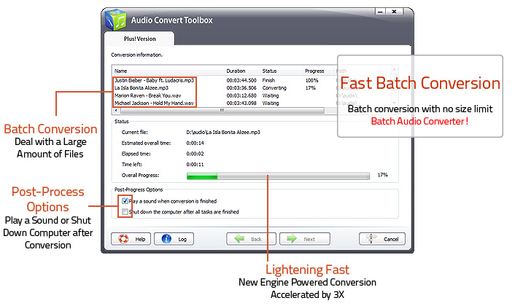515x306 pixels.
Task: Click the elapsed time value 0:00:02
Action: tap(195, 154)
